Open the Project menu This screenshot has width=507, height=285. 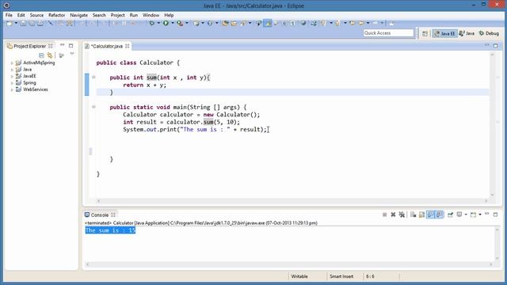tap(117, 15)
